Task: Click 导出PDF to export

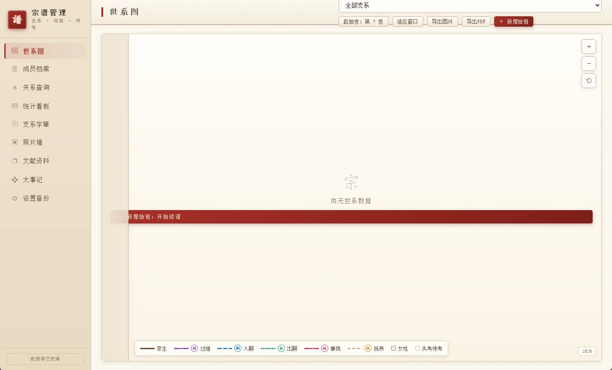Action: (476, 21)
